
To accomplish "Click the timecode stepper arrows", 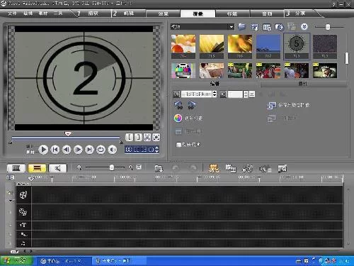I will pos(157,150).
